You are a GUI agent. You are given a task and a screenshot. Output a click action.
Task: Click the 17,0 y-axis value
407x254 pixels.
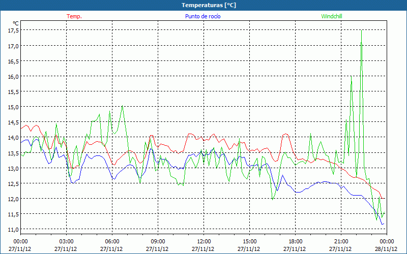14,46
